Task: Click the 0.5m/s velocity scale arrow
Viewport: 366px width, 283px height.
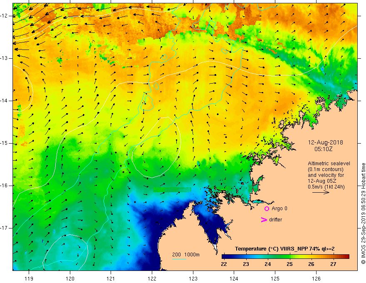Action: pos(321,192)
